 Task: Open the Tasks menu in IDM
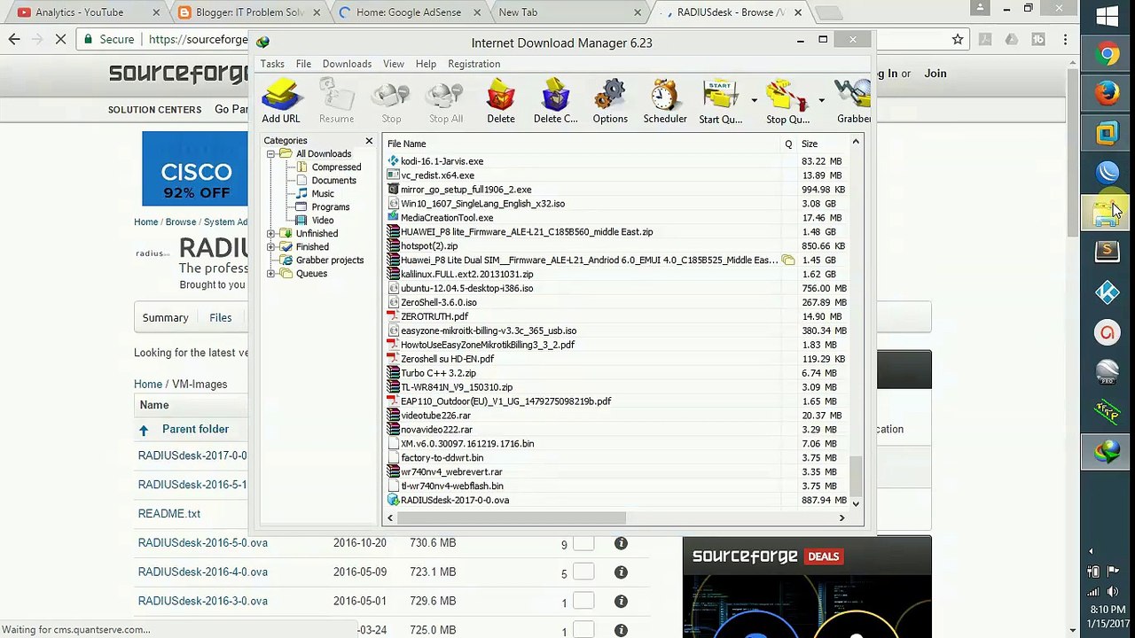272,64
